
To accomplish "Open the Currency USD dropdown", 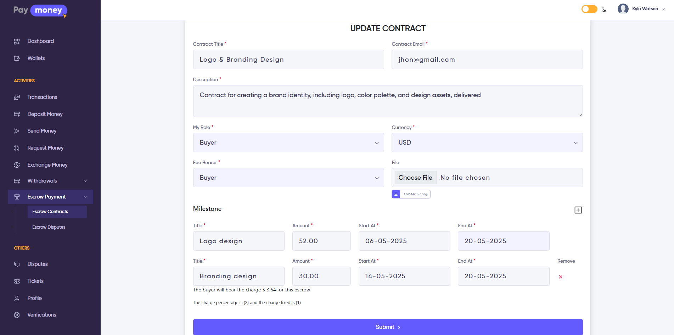I will point(487,143).
